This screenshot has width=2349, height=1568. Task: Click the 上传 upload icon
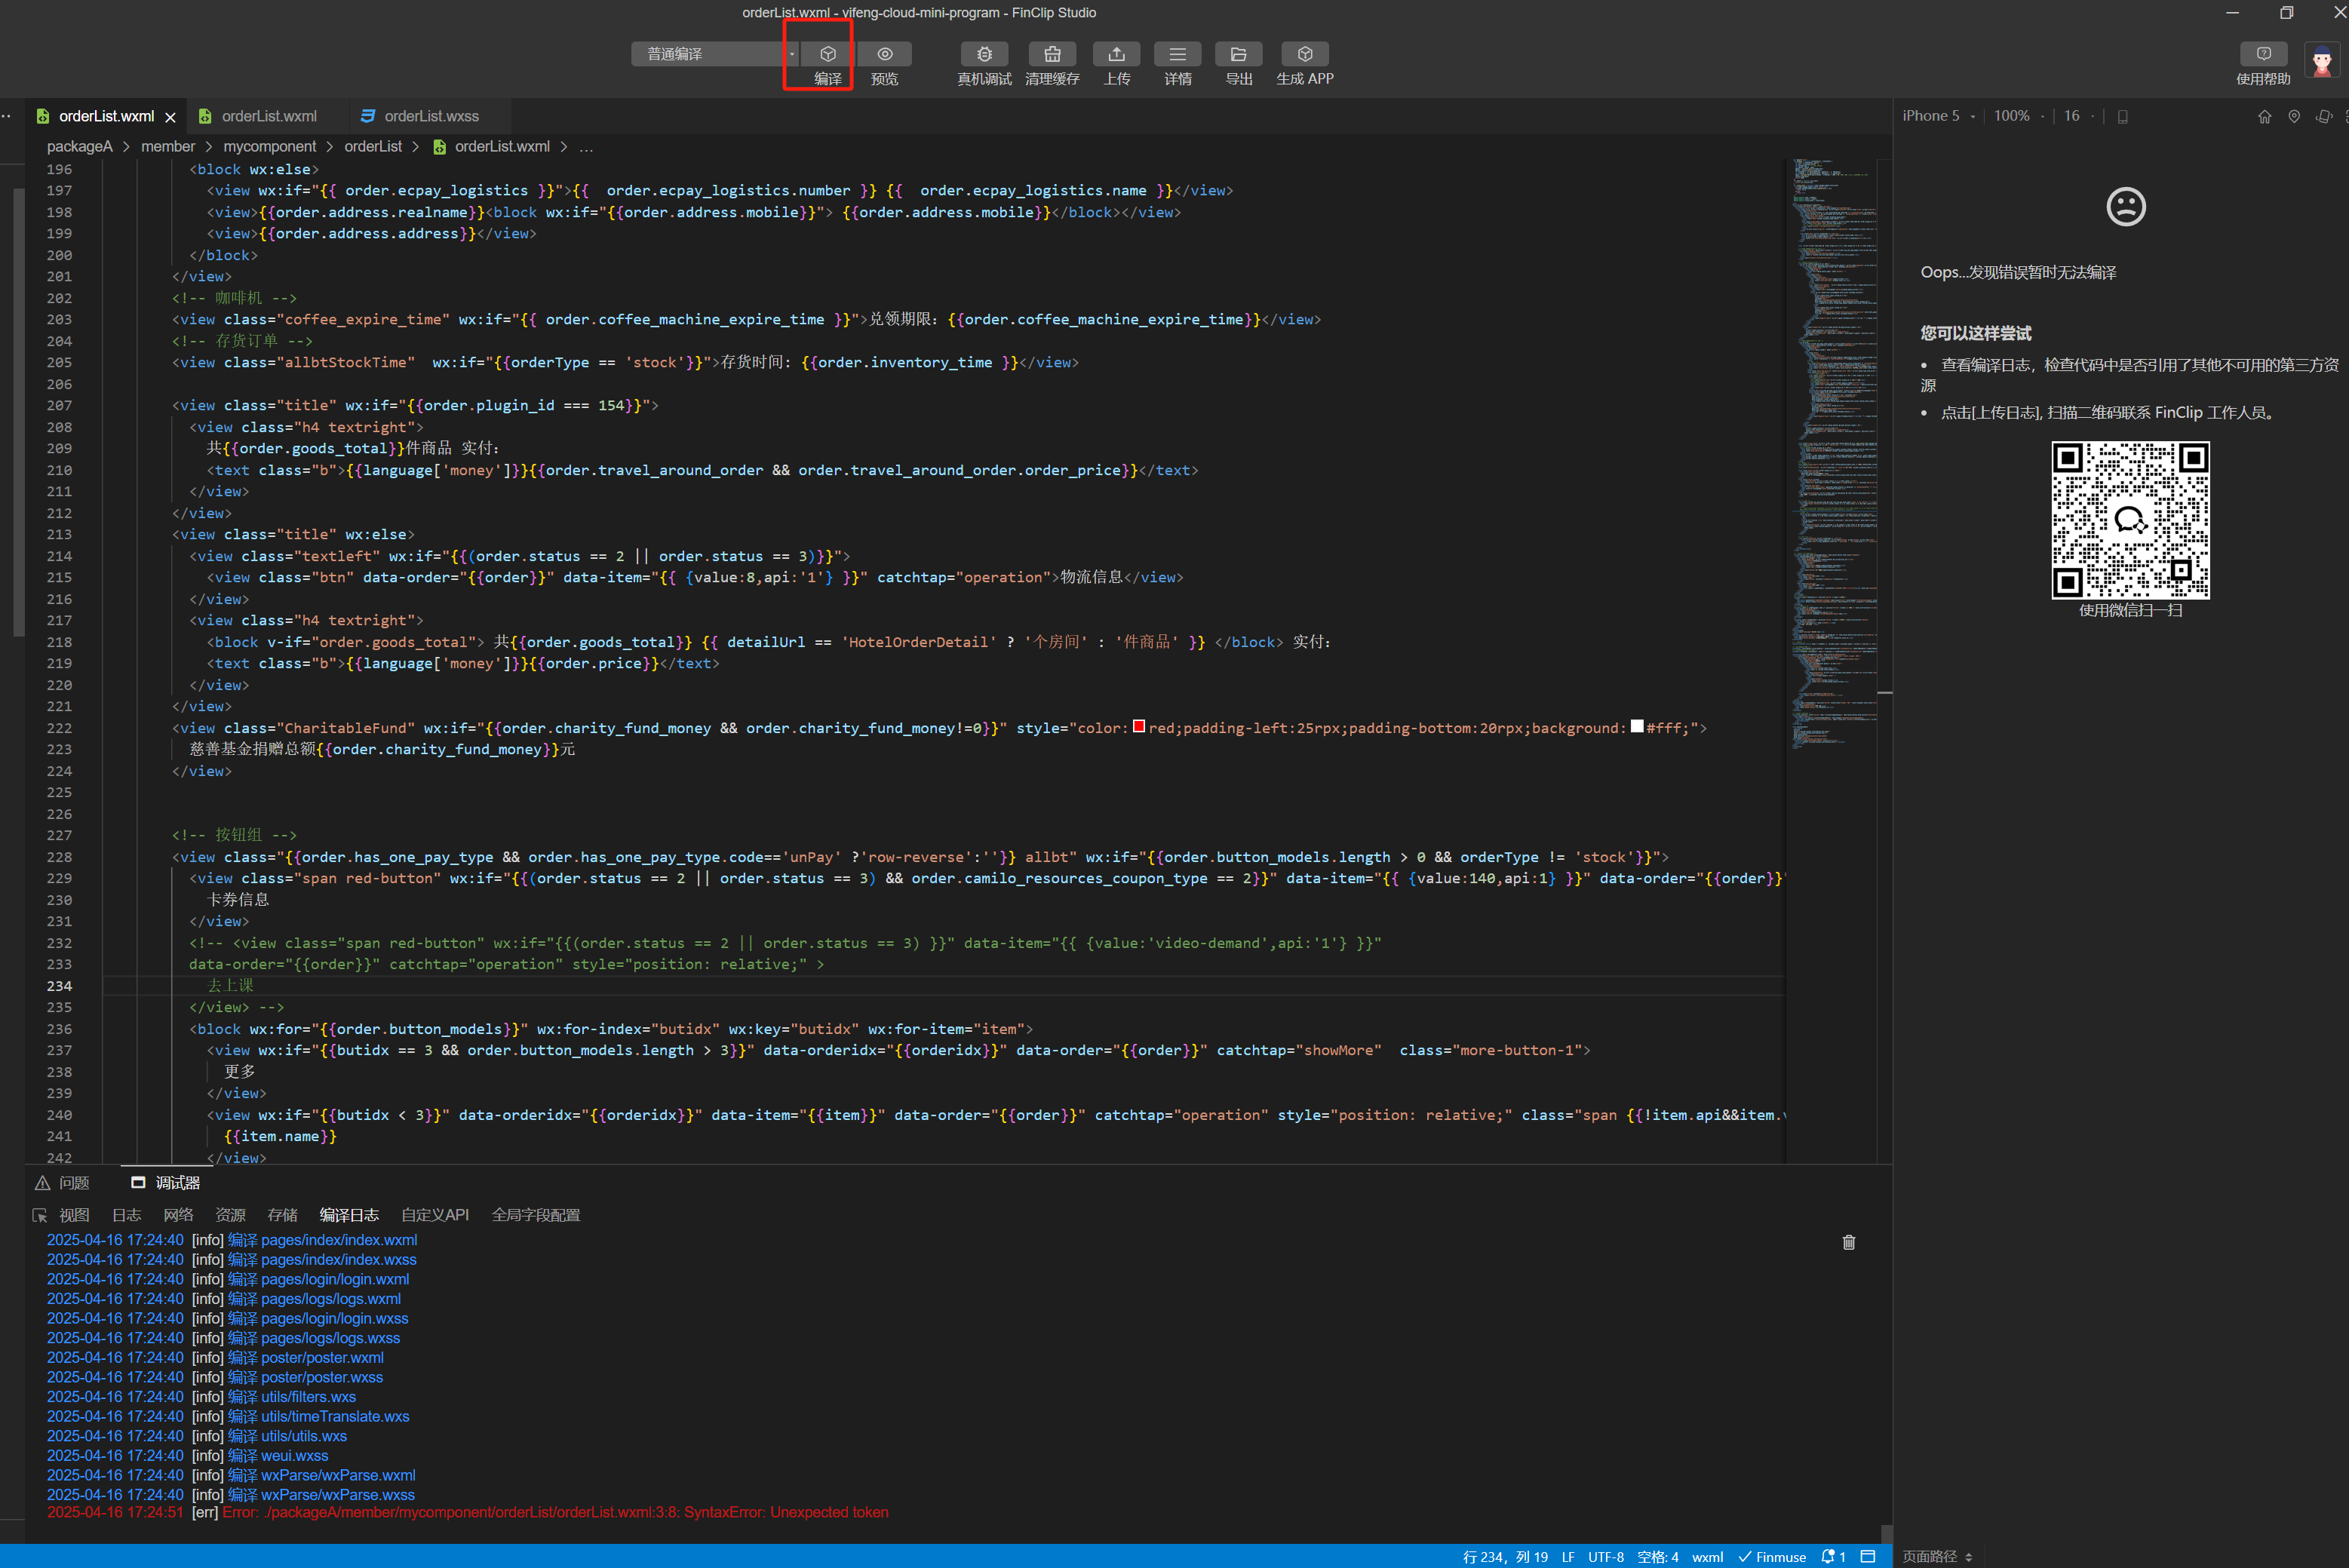1116,54
